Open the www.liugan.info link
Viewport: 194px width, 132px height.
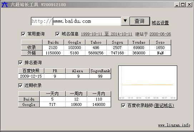click(x=174, y=125)
